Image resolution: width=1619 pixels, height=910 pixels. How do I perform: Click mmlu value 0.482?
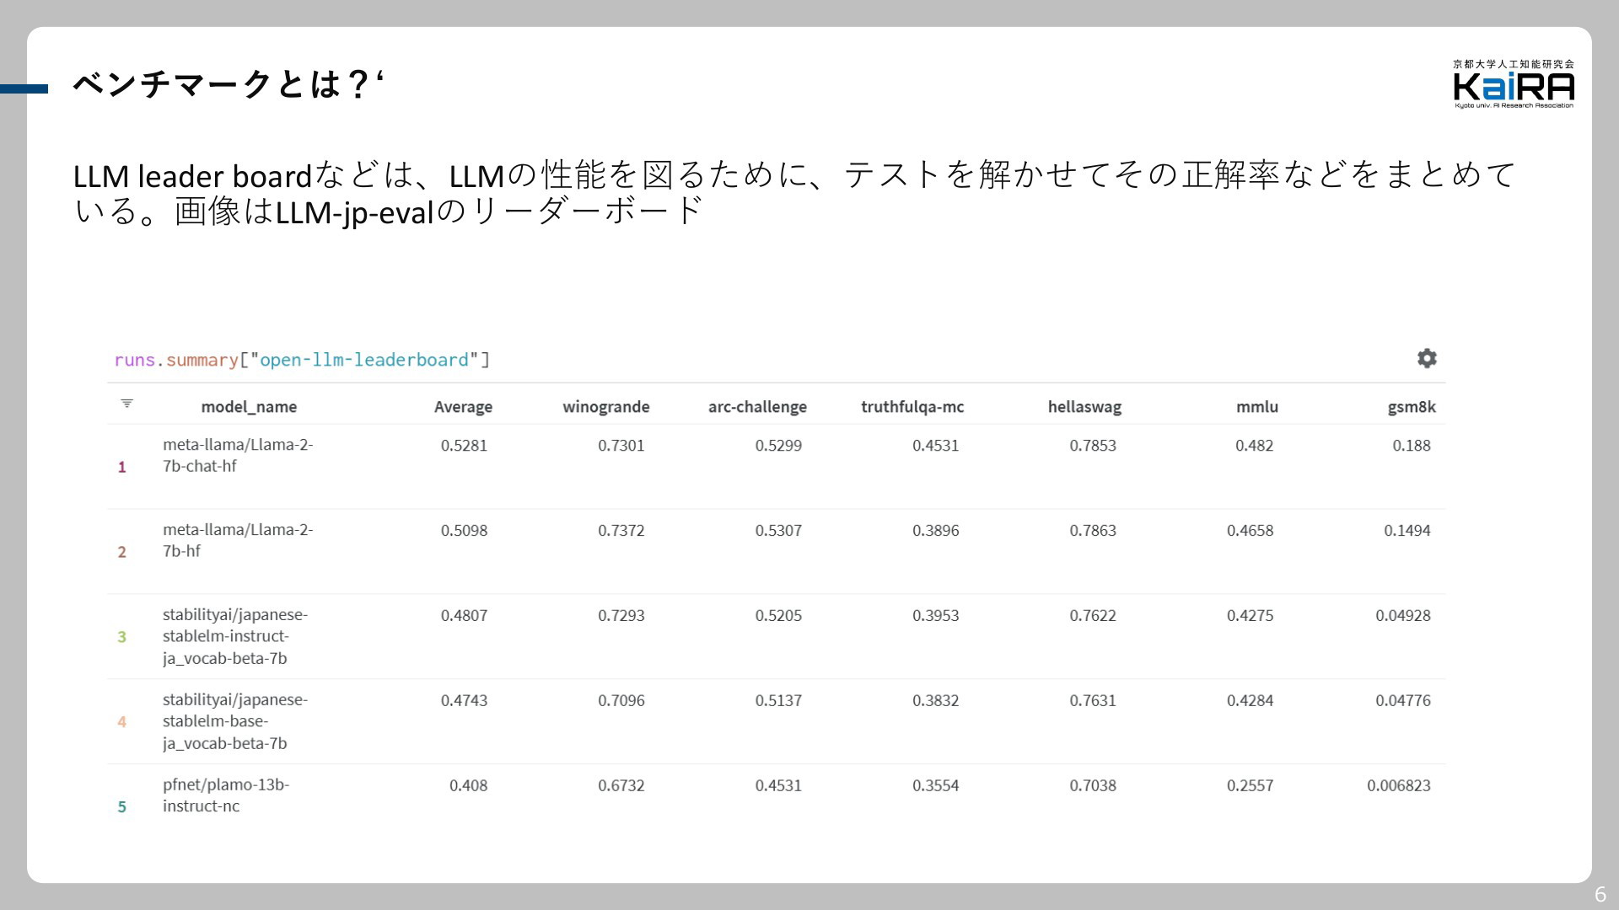tap(1255, 446)
